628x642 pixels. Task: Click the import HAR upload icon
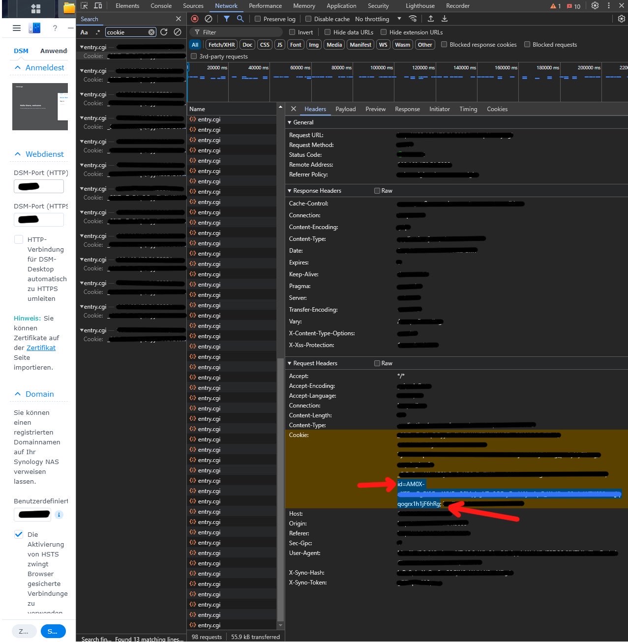[431, 19]
